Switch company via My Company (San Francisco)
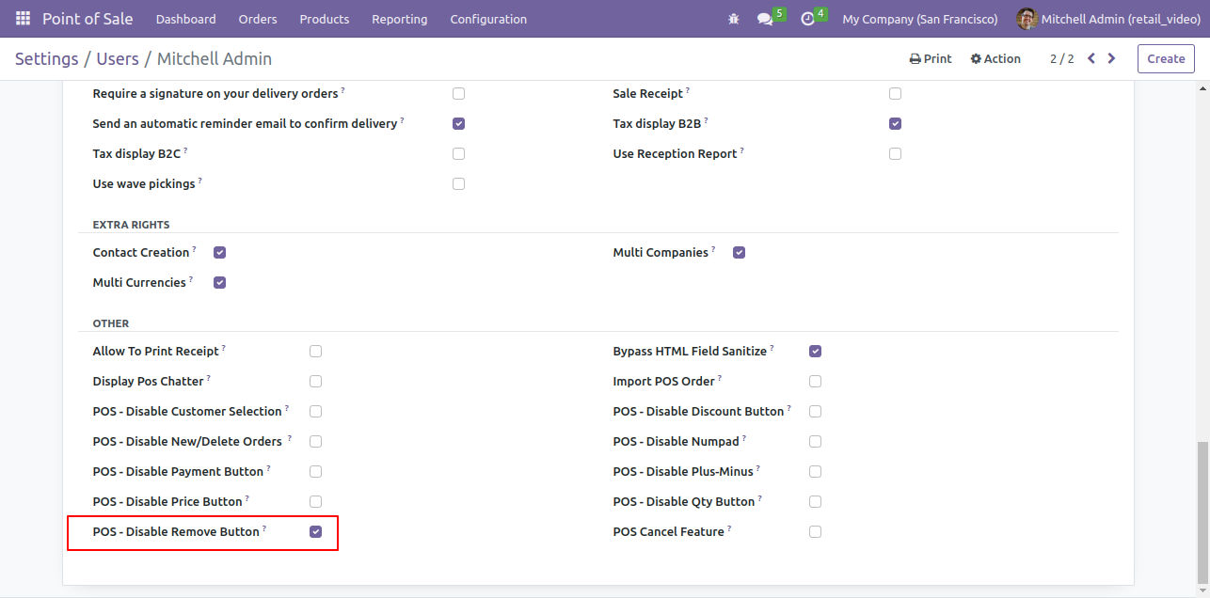Screen dimensions: 1210x598 pyautogui.click(x=919, y=19)
